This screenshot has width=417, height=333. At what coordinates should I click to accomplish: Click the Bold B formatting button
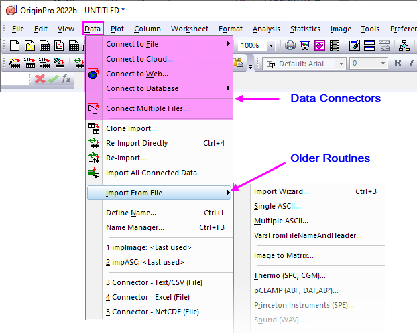pos(398,63)
